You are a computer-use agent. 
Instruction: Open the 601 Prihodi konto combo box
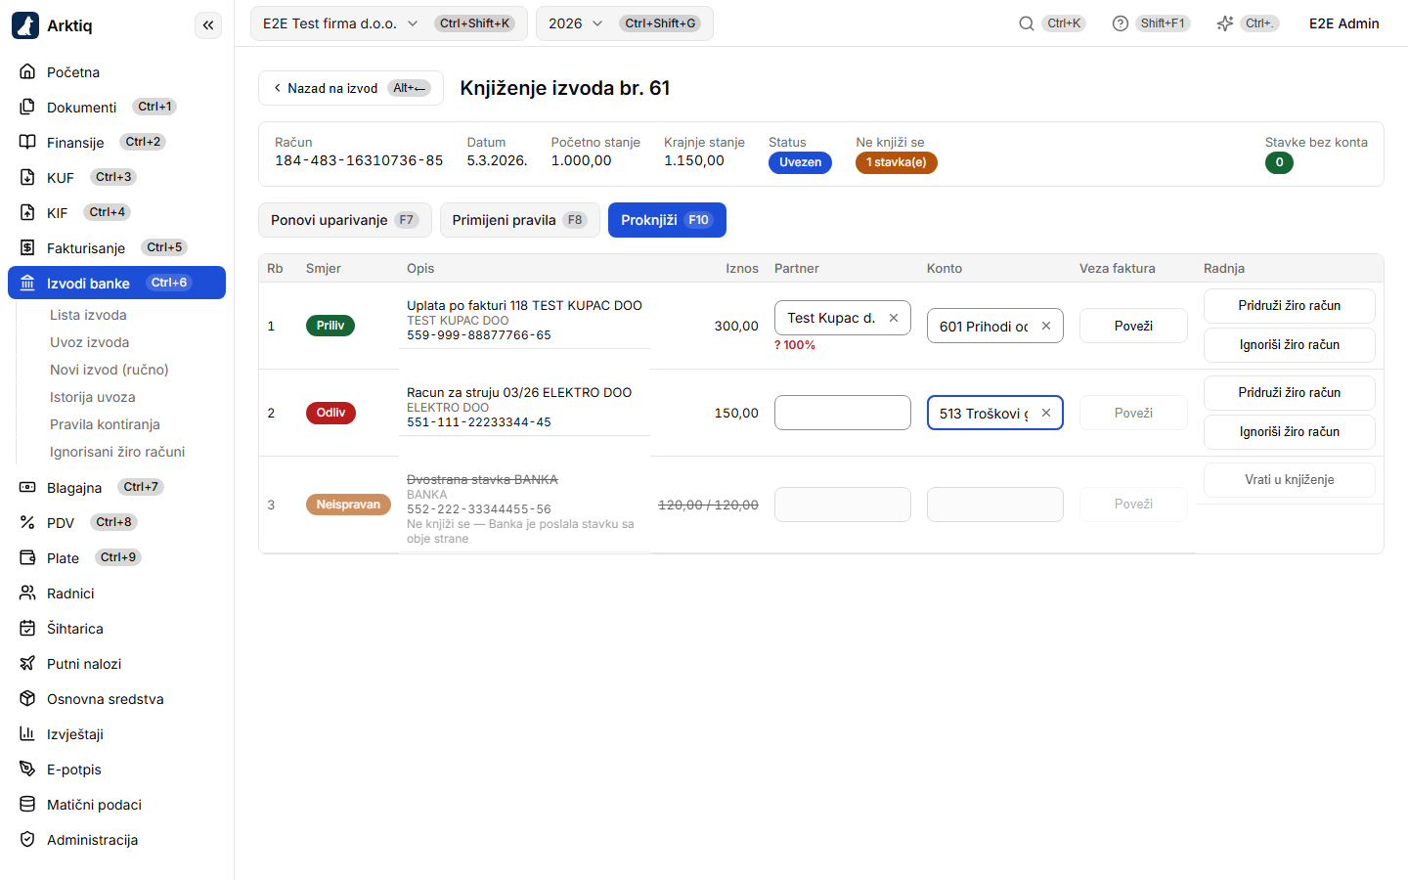[x=995, y=326]
